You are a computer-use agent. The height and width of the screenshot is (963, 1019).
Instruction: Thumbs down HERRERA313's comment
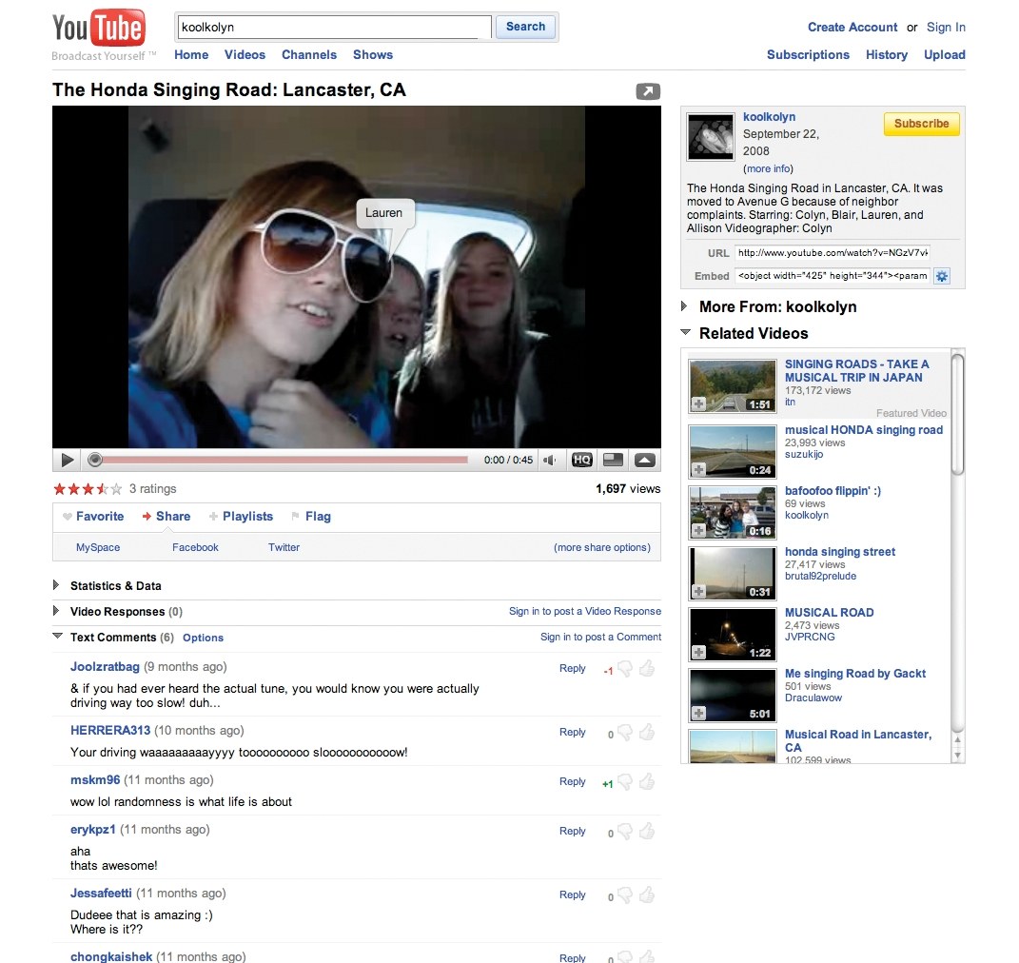coord(625,733)
